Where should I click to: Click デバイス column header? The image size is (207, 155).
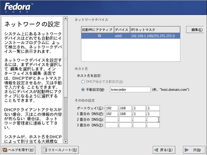coord(122,30)
